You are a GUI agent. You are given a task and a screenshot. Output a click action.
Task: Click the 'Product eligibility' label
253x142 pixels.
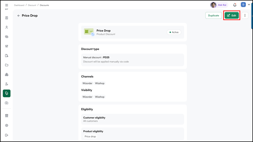pyautogui.click(x=93, y=131)
